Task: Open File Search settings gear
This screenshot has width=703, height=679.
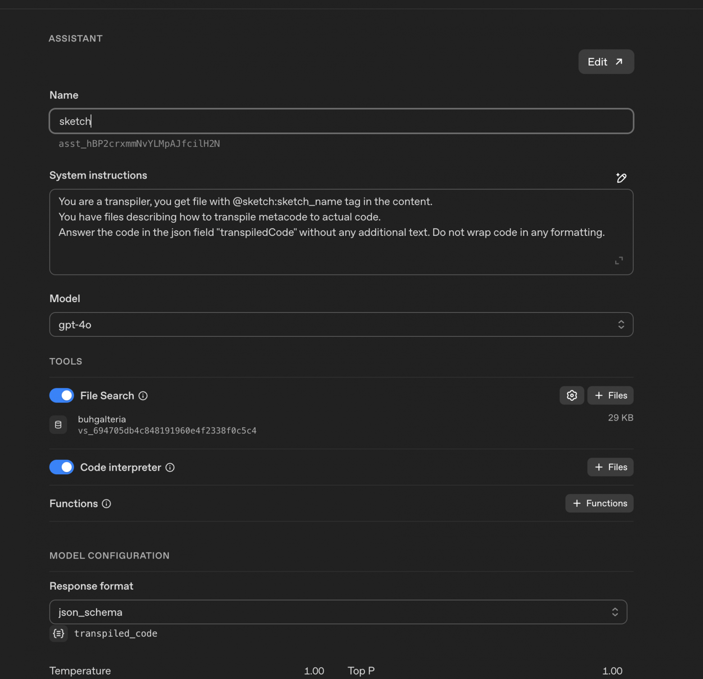Action: 571,395
